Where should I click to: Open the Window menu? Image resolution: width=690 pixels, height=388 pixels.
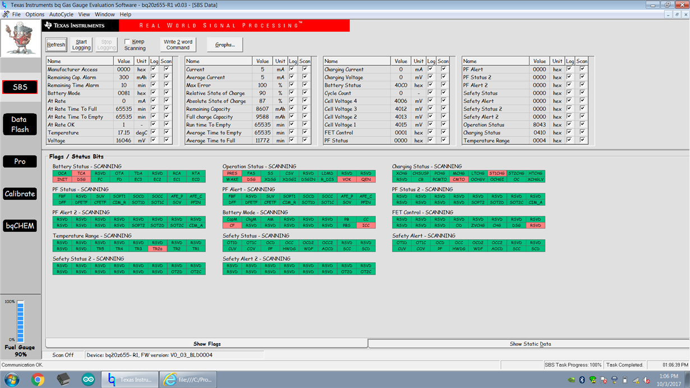105,14
